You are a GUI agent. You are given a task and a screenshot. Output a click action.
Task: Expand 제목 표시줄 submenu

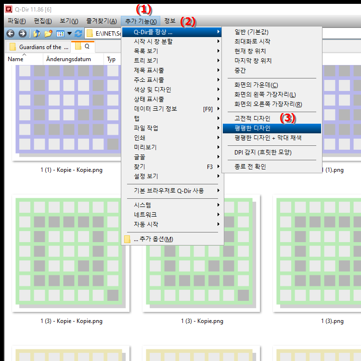(172, 70)
